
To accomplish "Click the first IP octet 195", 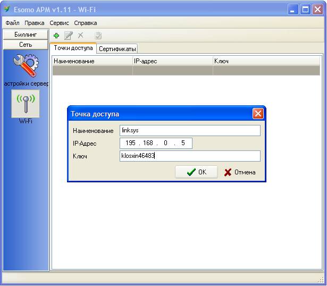I will [x=131, y=143].
